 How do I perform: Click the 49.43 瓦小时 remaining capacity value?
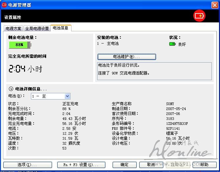click(x=74, y=119)
